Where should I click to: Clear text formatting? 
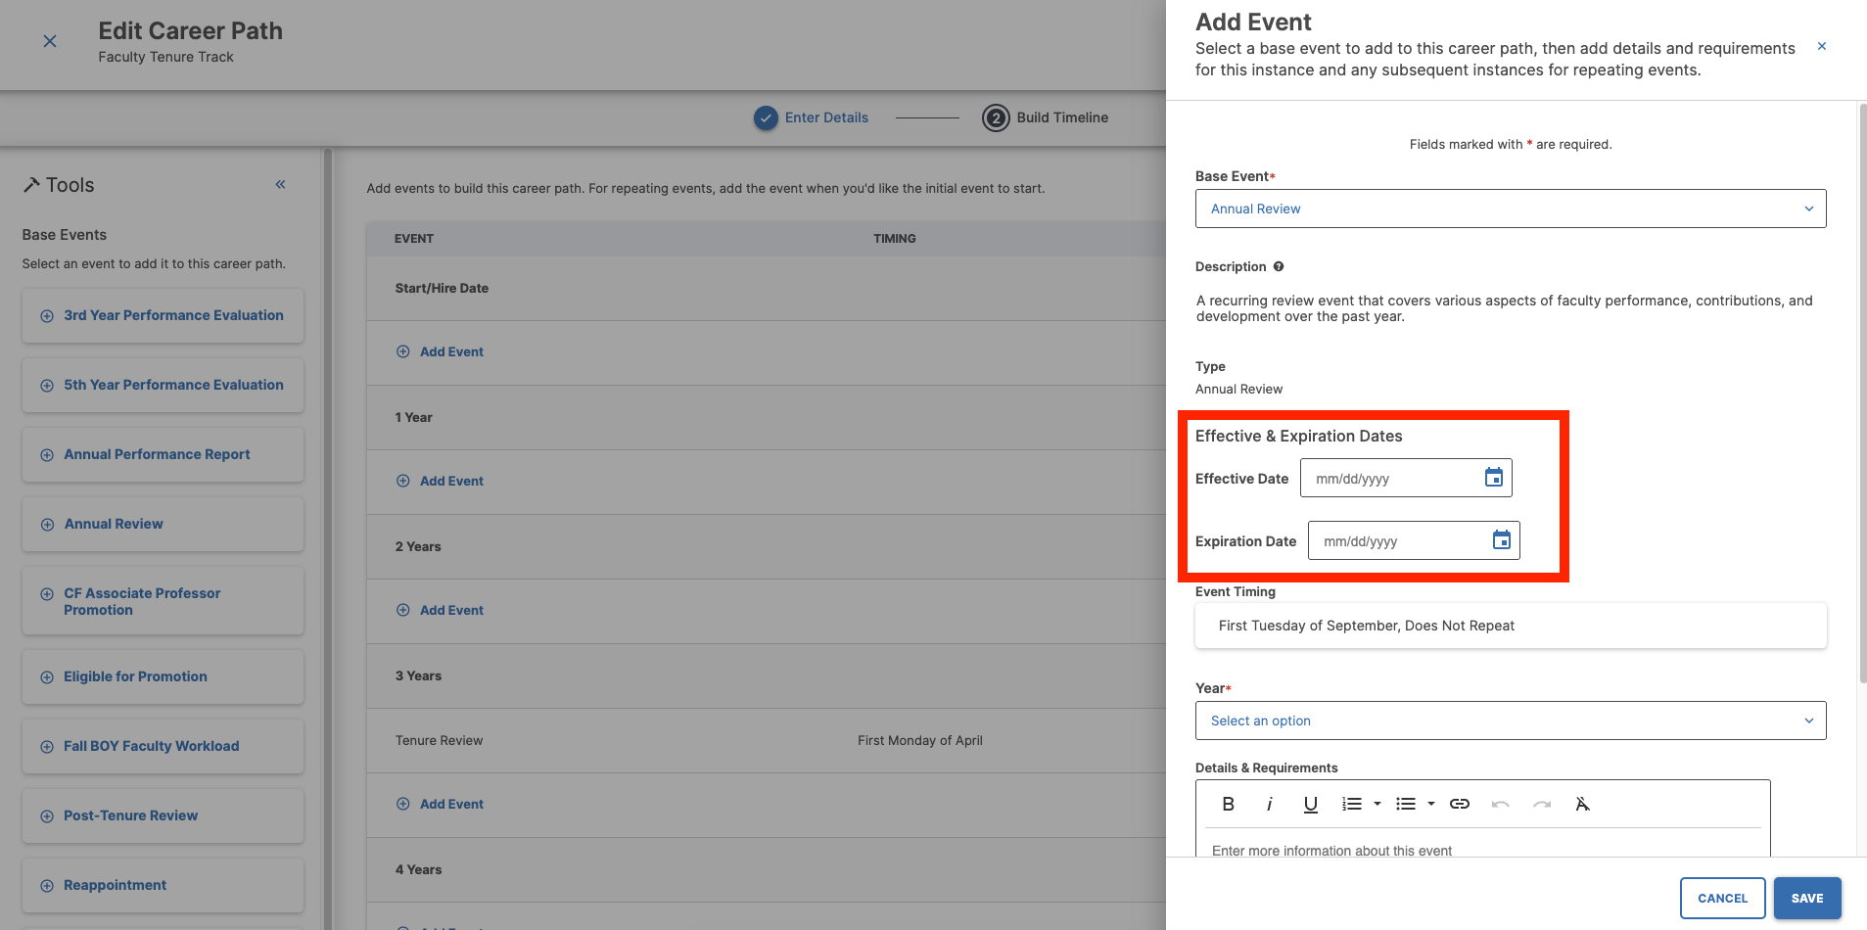pos(1583,804)
